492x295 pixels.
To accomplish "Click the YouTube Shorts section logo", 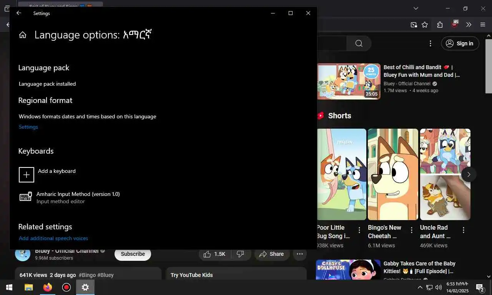I will pos(321,116).
